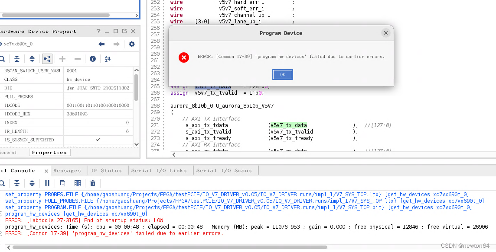Open settings gear in Hardware Device Properties
The height and width of the screenshot is (252, 496).
pos(131,44)
